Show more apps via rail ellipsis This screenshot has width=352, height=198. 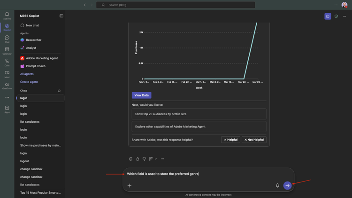coord(7,97)
